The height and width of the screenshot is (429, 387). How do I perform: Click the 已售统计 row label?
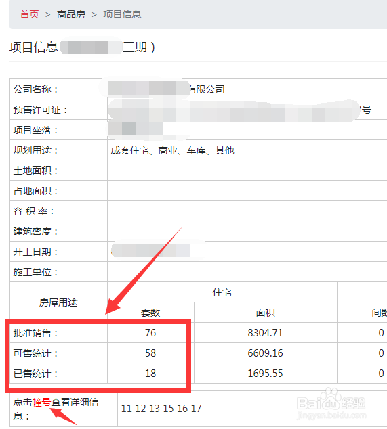coord(36,374)
